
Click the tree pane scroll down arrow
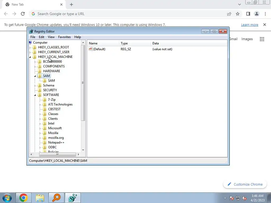click(83, 150)
